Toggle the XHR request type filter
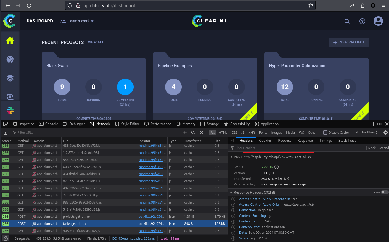389x242 pixels. pos(252,133)
